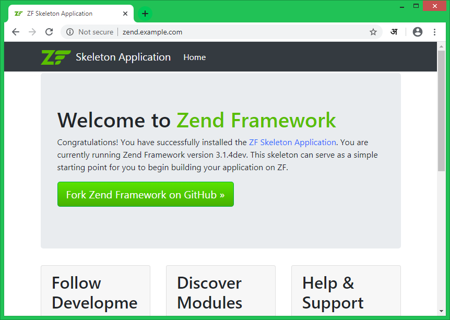
Task: Click the scrollbar up arrow
Action: [x=441, y=46]
